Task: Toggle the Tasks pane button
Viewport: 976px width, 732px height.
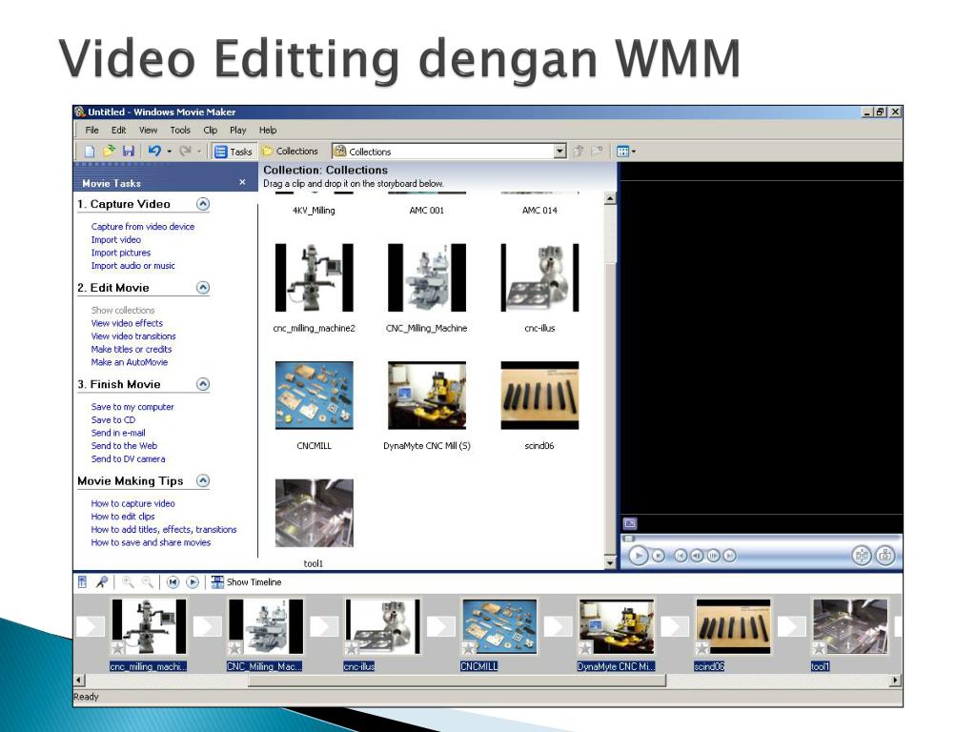Action: pos(233,152)
